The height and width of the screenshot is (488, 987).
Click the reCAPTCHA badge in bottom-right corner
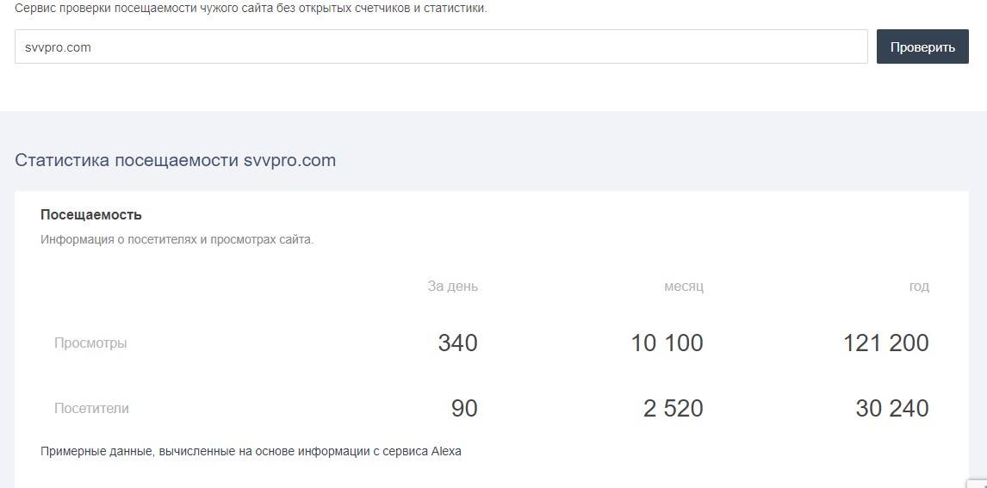coord(978,483)
